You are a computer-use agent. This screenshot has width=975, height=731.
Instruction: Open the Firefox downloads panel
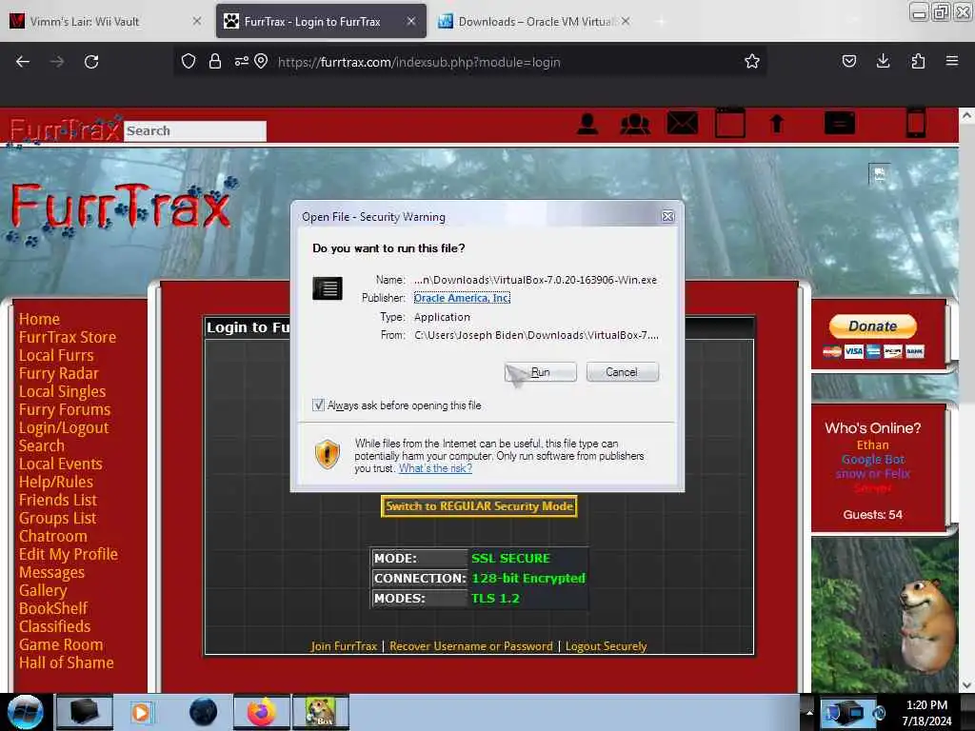point(883,61)
